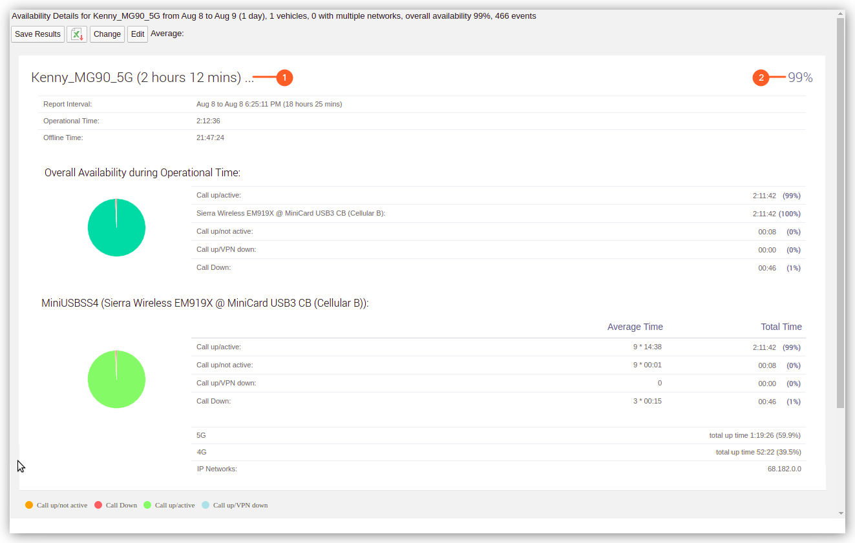Click the scrollbar up arrow

(841, 14)
